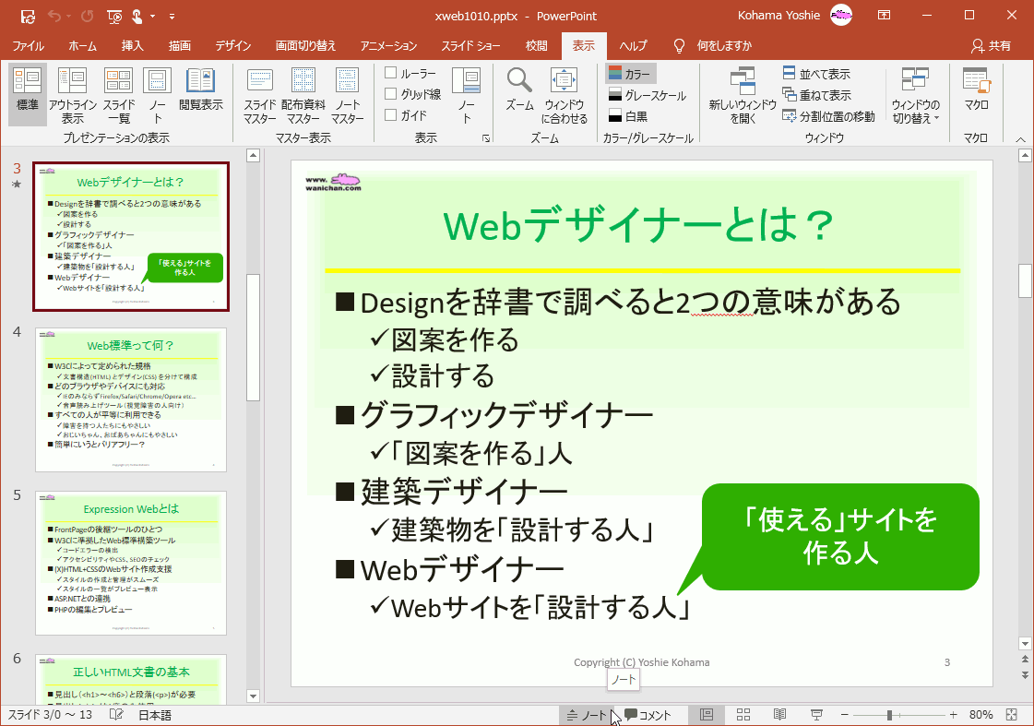Screen dimensions: 1034x726
Task: Open Slide Sorter (スライド一覧) view
Action: click(119, 95)
